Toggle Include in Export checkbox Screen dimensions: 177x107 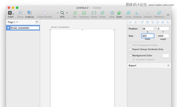coord(134,59)
